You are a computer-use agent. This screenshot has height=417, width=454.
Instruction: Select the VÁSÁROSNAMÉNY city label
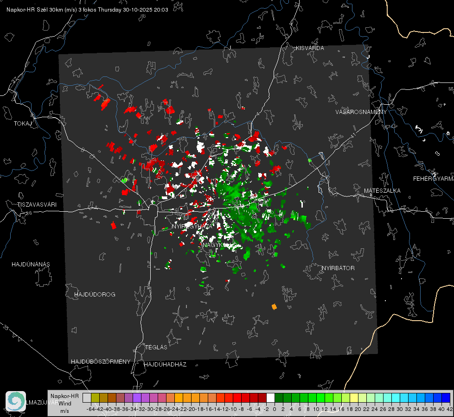point(361,112)
